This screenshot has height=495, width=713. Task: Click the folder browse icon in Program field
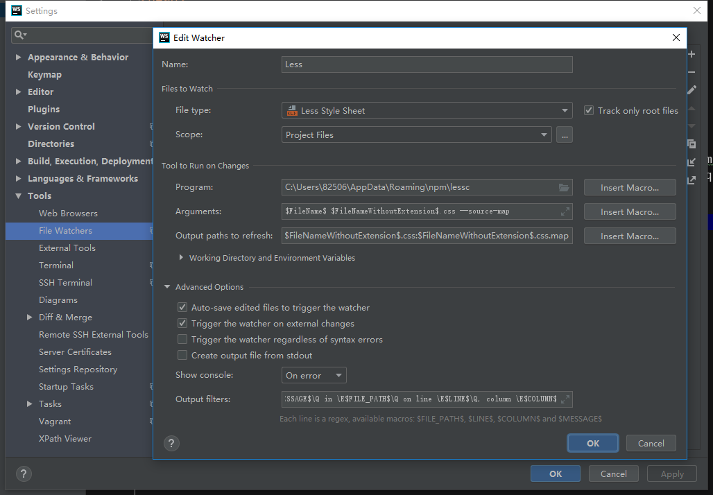pos(564,187)
